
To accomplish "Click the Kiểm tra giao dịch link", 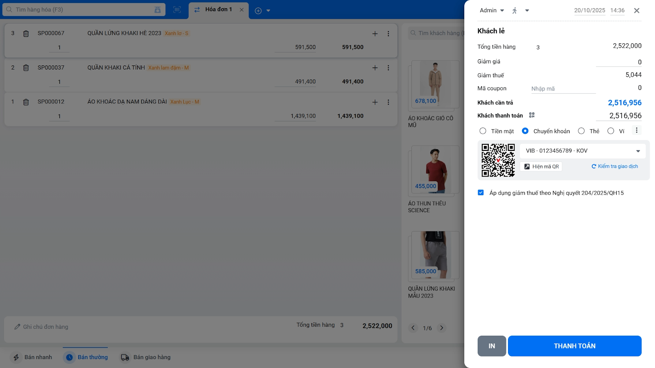I will [614, 166].
